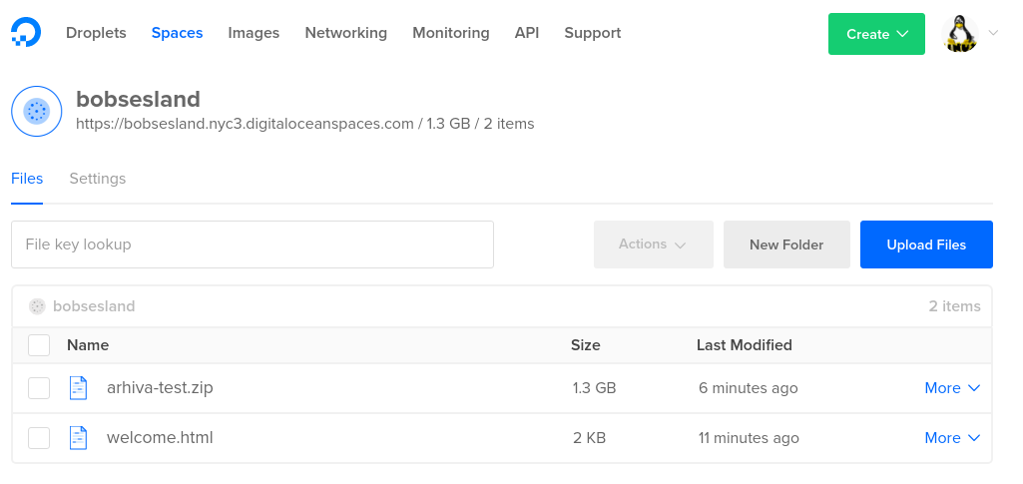Viewport: 1023px width, 484px height.
Task: Click the small bobsesland breadcrumb icon
Action: coord(38,306)
